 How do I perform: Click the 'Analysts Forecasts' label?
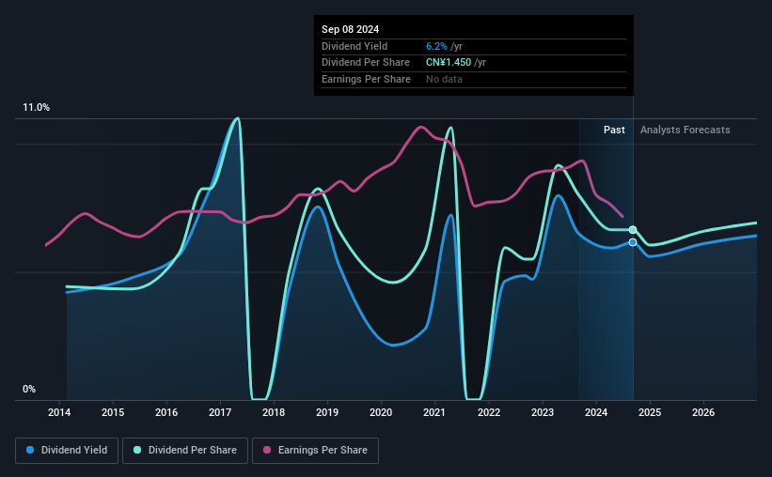(x=685, y=130)
